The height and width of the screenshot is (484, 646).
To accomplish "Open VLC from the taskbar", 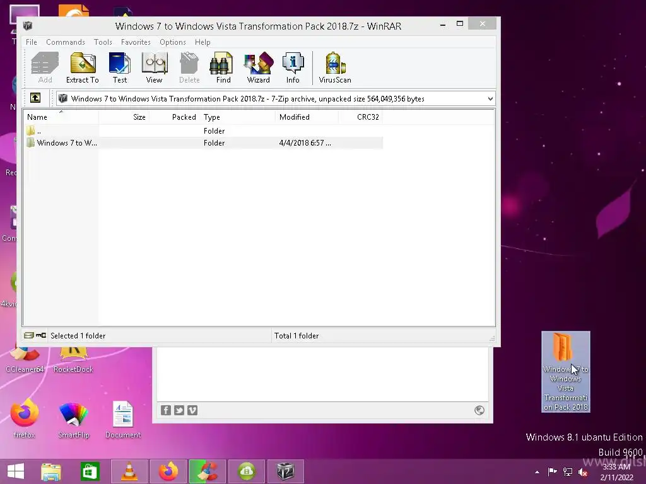I will click(129, 471).
